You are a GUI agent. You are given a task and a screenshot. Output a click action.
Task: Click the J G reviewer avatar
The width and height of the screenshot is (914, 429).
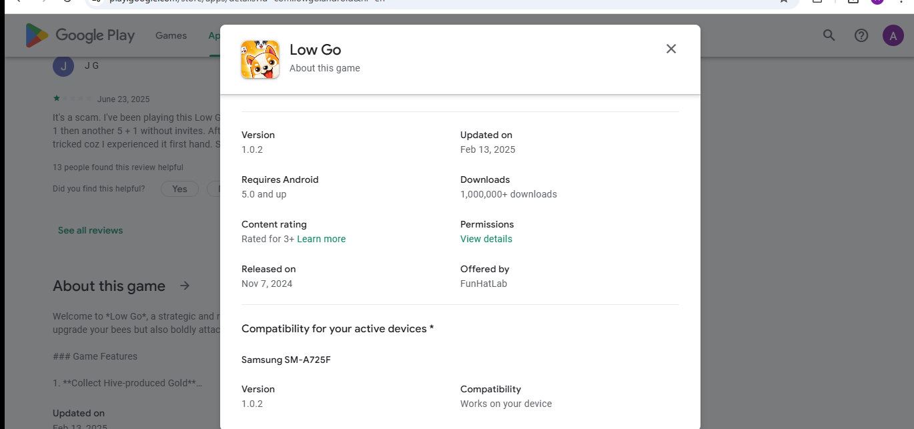click(x=63, y=66)
